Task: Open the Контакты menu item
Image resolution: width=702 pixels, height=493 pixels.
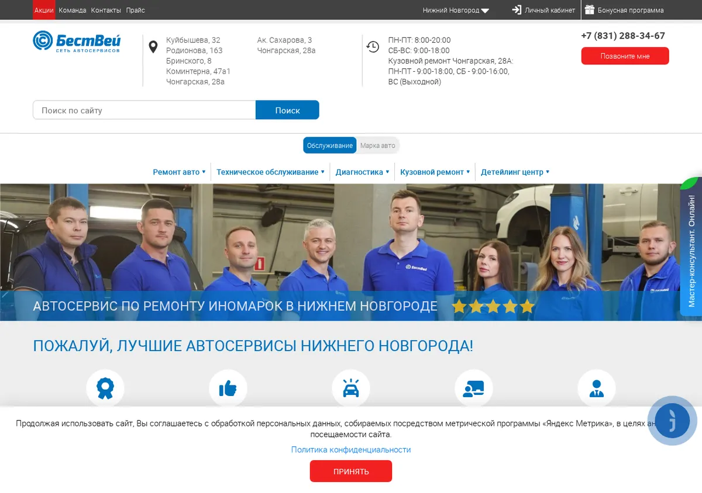Action: (106, 10)
